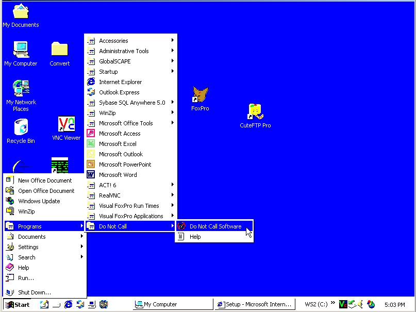Click the WinZip icon in the Start menu
Image resolution: width=416 pixels, height=312 pixels.
pyautogui.click(x=10, y=211)
